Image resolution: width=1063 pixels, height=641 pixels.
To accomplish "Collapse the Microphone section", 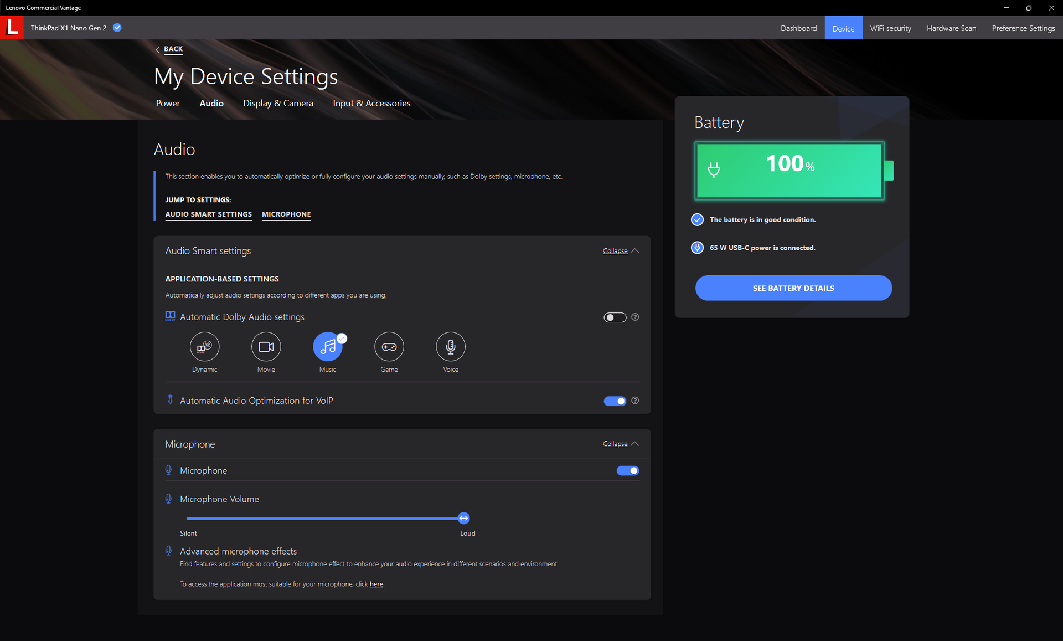I will 620,444.
